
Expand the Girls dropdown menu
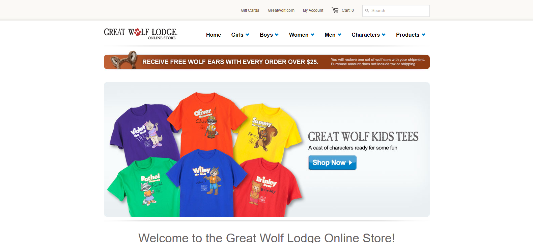click(240, 35)
